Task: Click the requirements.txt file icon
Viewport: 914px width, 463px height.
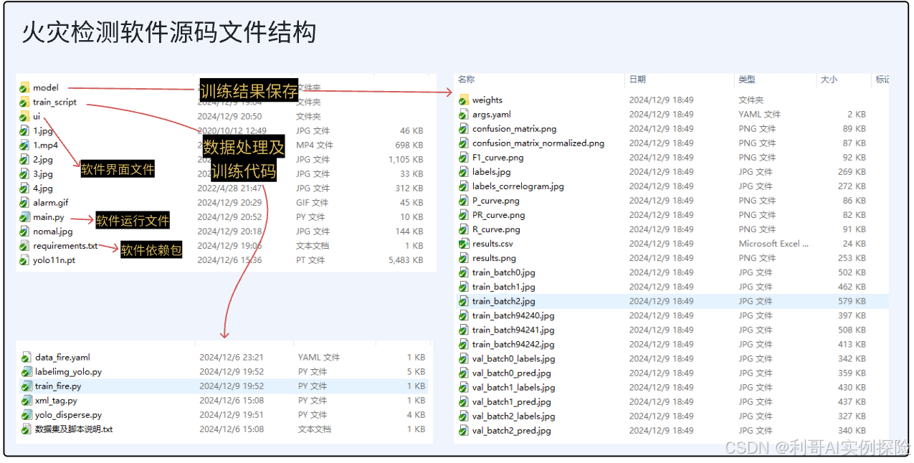Action: pos(24,246)
